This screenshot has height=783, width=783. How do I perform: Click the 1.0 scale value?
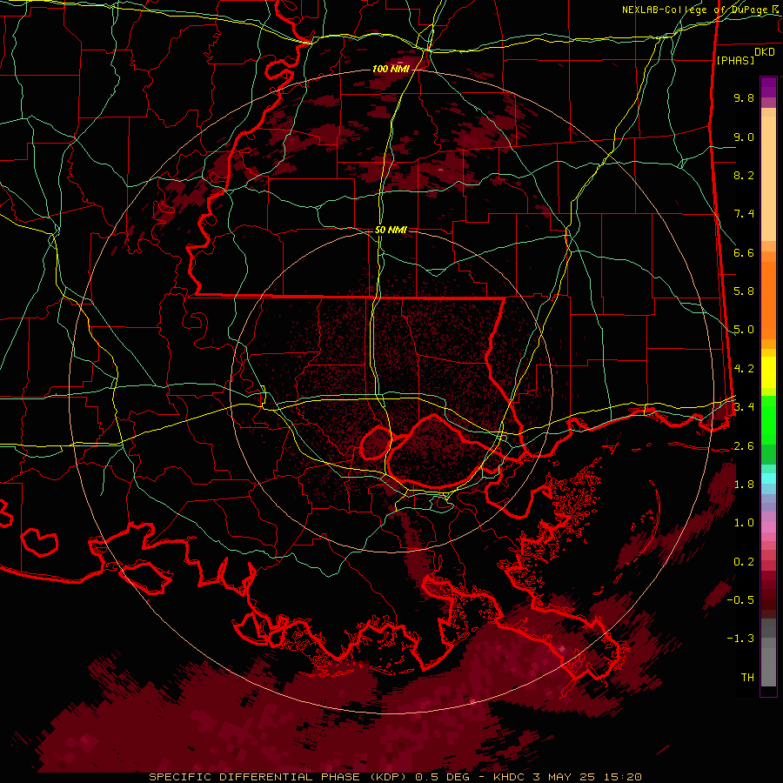[744, 523]
